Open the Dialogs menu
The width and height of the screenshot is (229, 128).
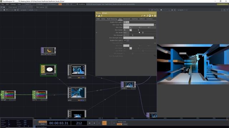(13, 4)
